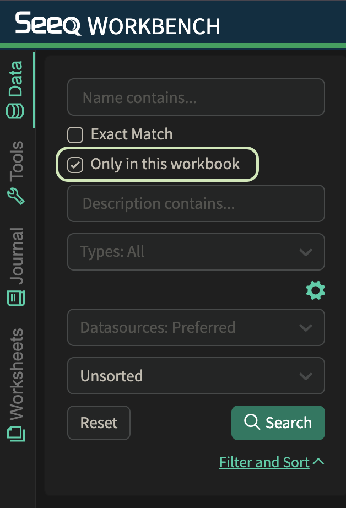
Task: Collapse filters with the caret icon
Action: 319,461
